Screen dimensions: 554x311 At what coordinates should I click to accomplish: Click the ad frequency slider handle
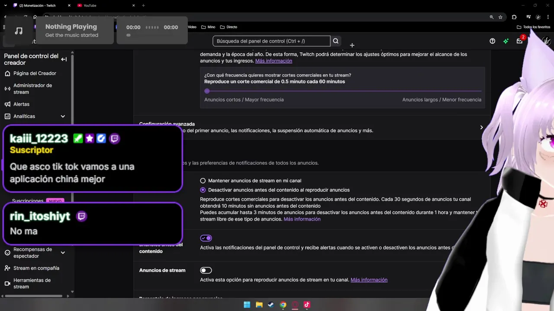pyautogui.click(x=207, y=91)
